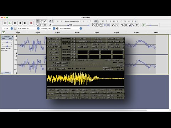Select the Time Shift tool
This screenshot has width=171, height=128.
[41, 25]
